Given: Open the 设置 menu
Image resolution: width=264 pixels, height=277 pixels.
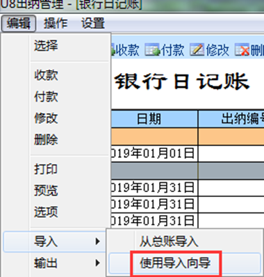Looking at the screenshot, I should click(93, 23).
